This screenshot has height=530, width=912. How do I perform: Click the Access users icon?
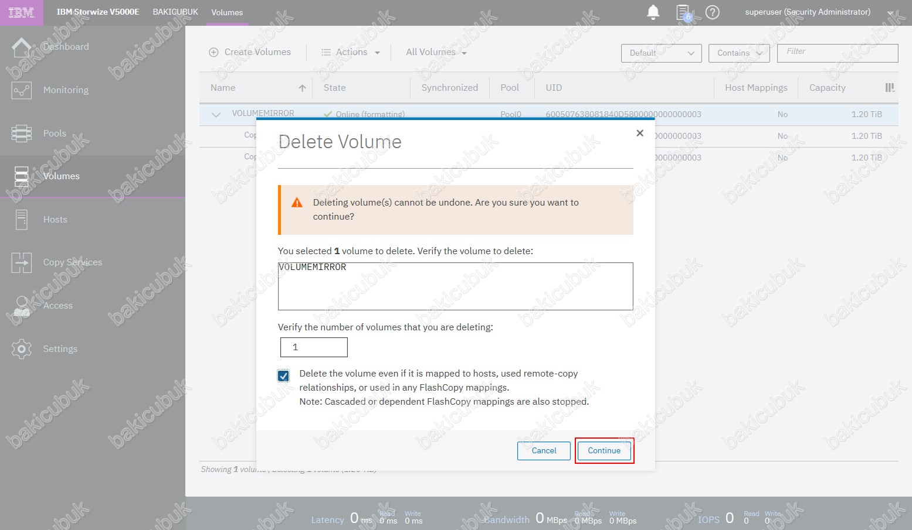pos(22,306)
